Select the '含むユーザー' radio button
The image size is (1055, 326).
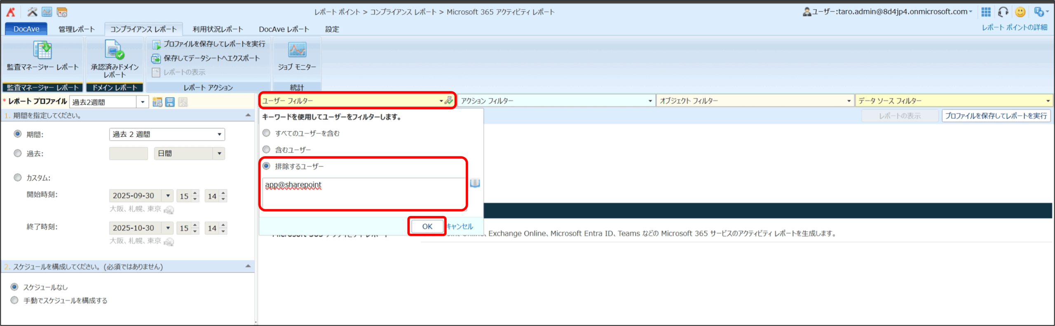coord(267,149)
